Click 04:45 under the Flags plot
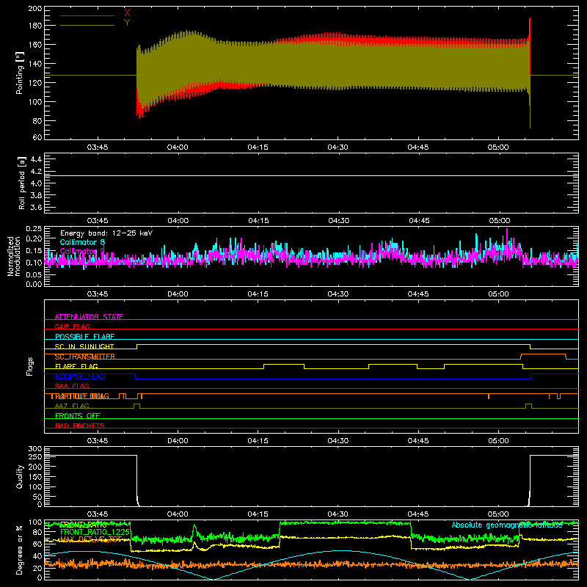The height and width of the screenshot is (587, 587). click(x=418, y=441)
